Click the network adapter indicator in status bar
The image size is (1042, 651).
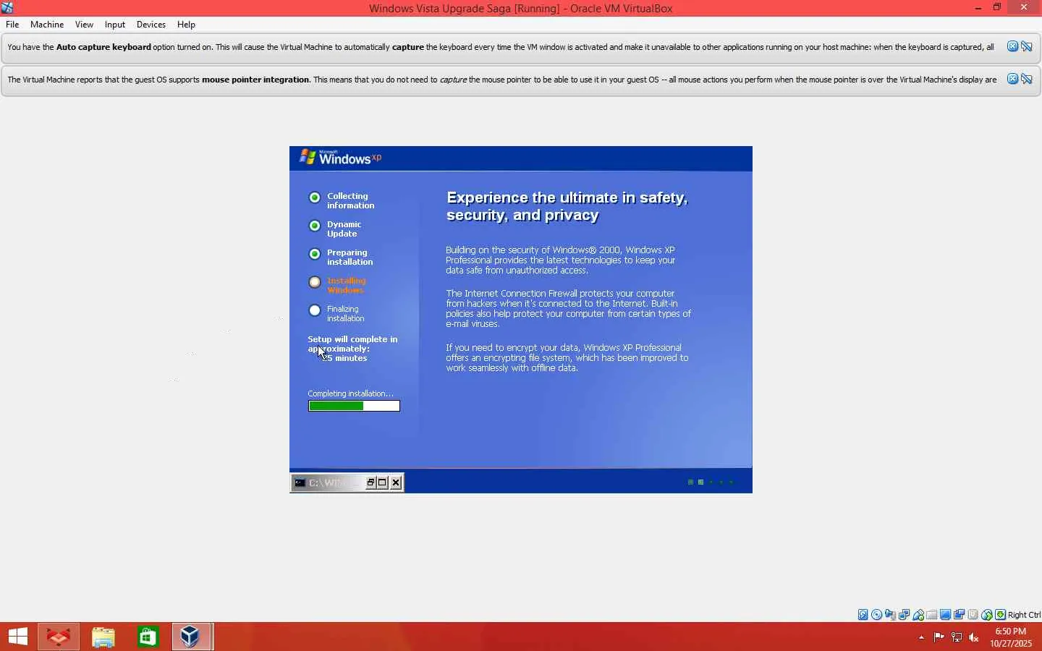pos(905,615)
